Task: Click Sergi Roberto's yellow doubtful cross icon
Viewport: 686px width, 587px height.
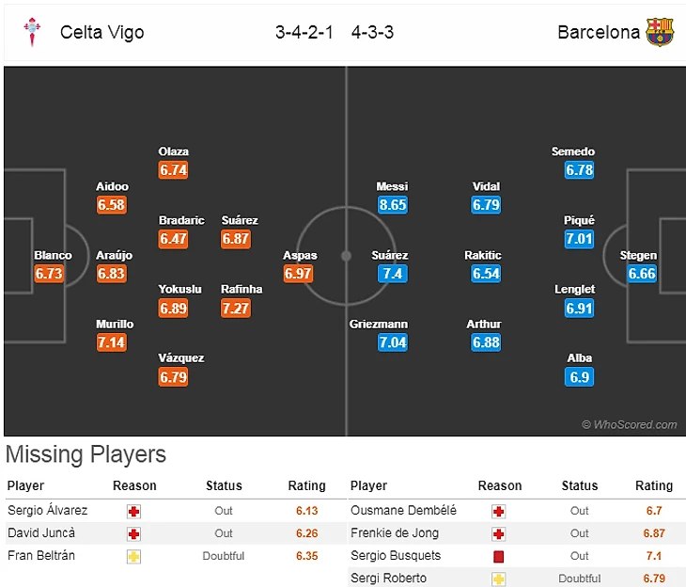Action: (x=499, y=579)
